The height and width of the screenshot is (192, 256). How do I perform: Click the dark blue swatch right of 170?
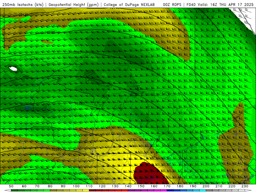pyautogui.click(x=170, y=190)
